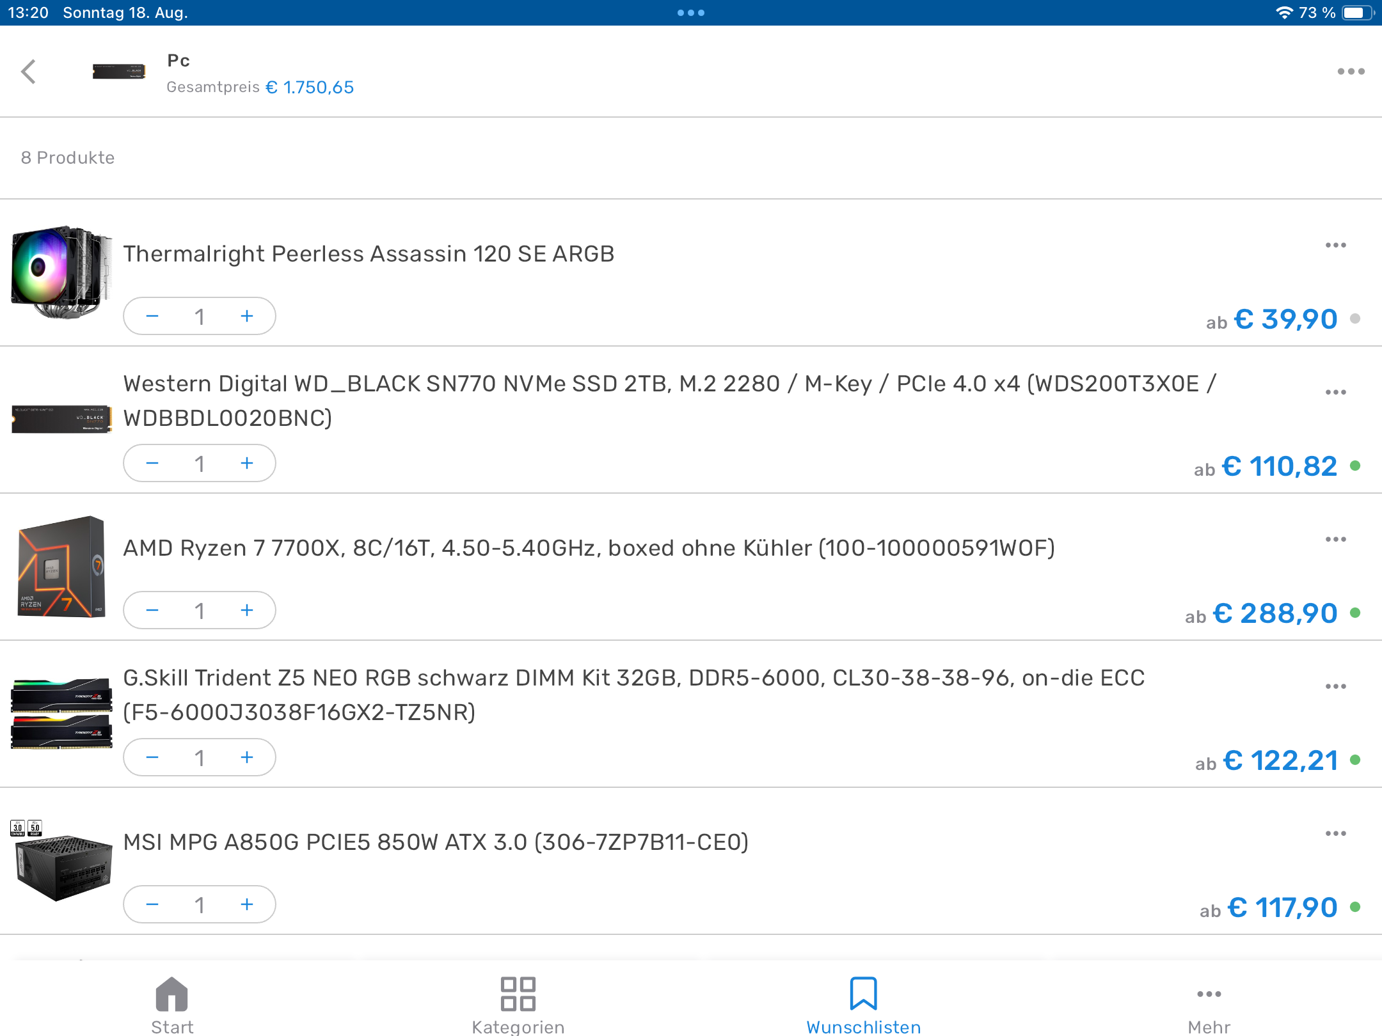Increase quantity of WD_BLACK SN770 SSD
Screen dimensions: 1382x1036
pyautogui.click(x=247, y=463)
